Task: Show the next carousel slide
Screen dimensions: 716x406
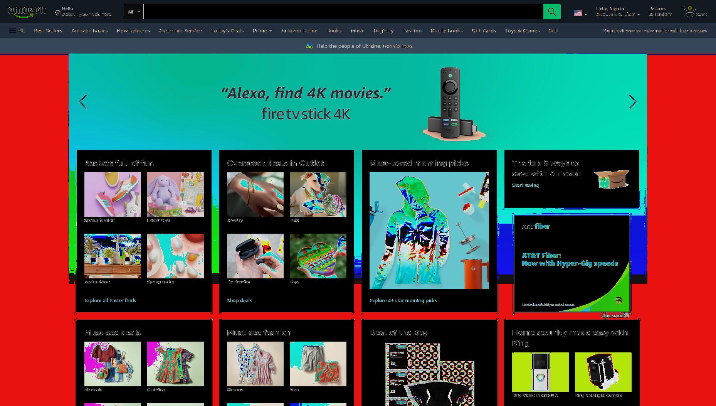Action: [632, 102]
